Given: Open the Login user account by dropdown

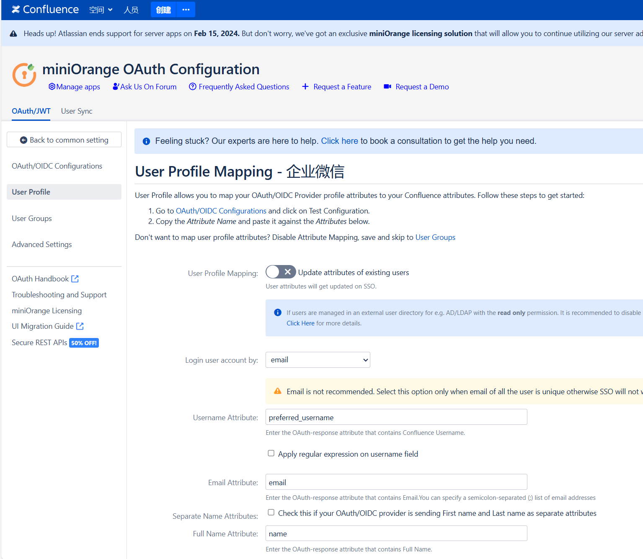Looking at the screenshot, I should coord(318,360).
